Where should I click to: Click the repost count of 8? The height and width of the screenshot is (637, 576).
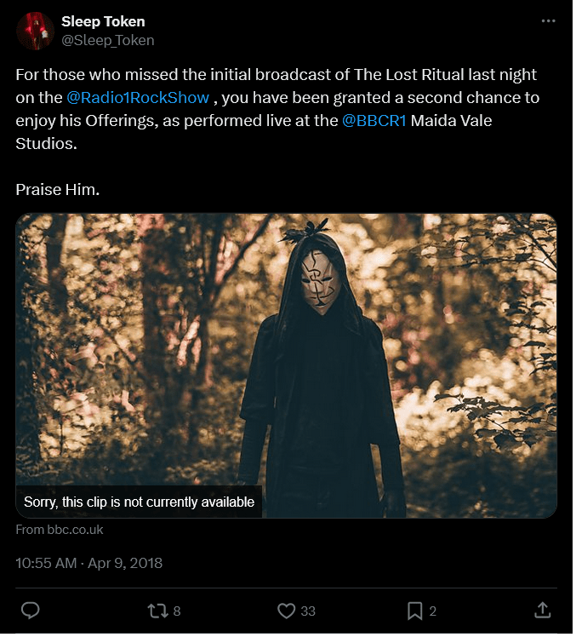(177, 611)
